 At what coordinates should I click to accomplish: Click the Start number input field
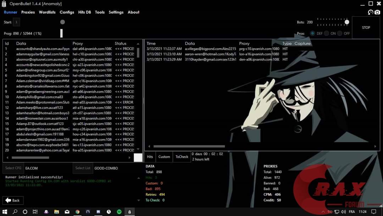[16, 22]
